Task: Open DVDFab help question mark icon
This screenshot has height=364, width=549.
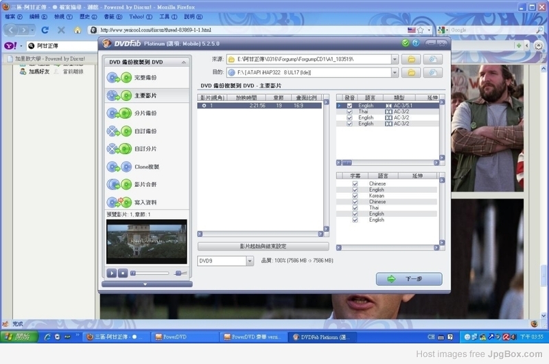Action: click(x=417, y=43)
